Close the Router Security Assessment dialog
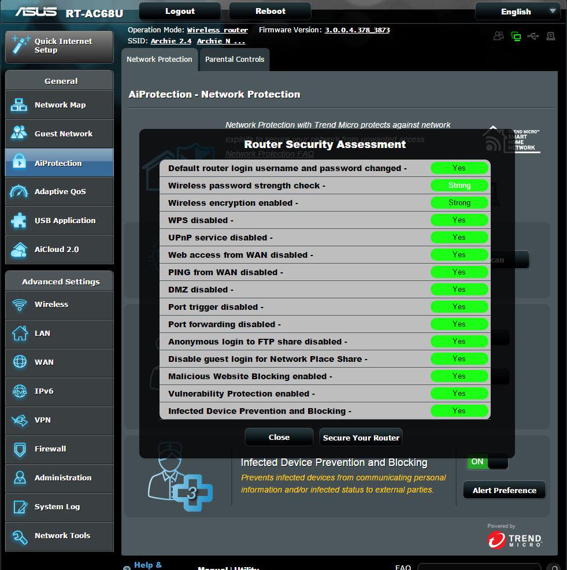Screen dimensions: 567x570 click(x=279, y=437)
